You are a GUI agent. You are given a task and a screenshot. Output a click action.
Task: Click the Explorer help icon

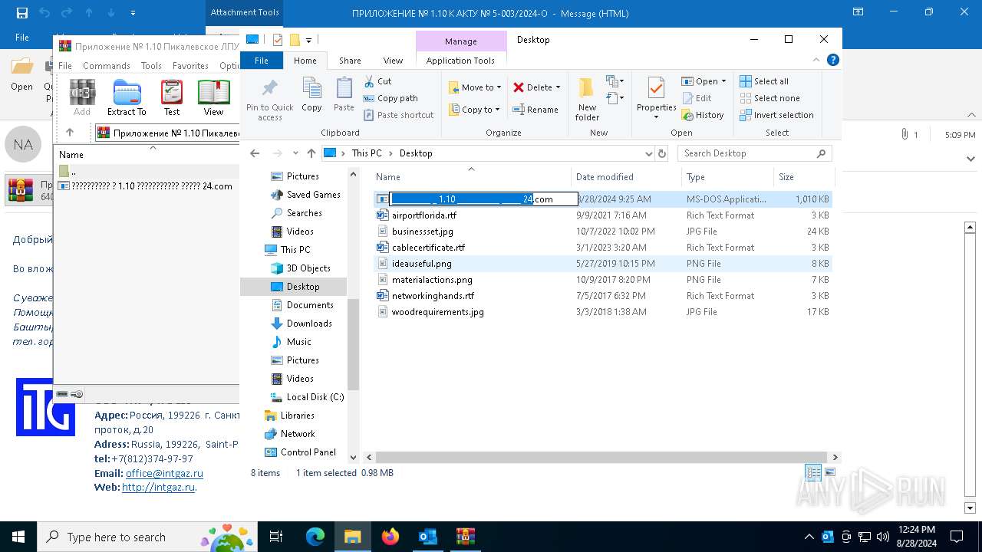click(x=832, y=60)
